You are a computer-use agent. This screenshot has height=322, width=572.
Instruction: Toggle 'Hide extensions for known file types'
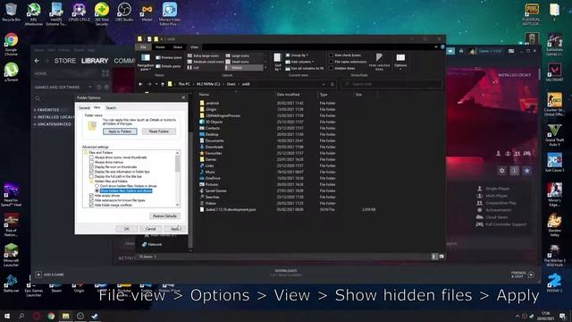tap(91, 200)
